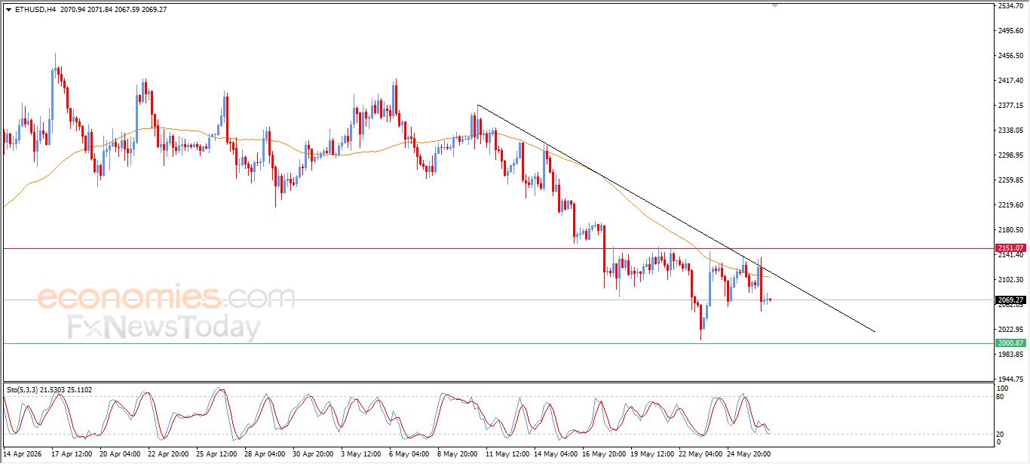The image size is (1030, 464).
Task: Click the green 2000.87 support price label
Action: [1010, 343]
